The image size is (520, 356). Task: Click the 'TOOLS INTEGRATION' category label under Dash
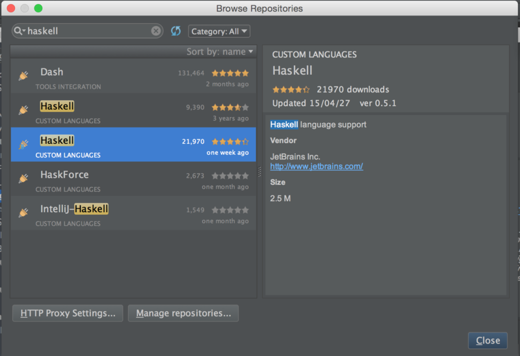coord(68,87)
